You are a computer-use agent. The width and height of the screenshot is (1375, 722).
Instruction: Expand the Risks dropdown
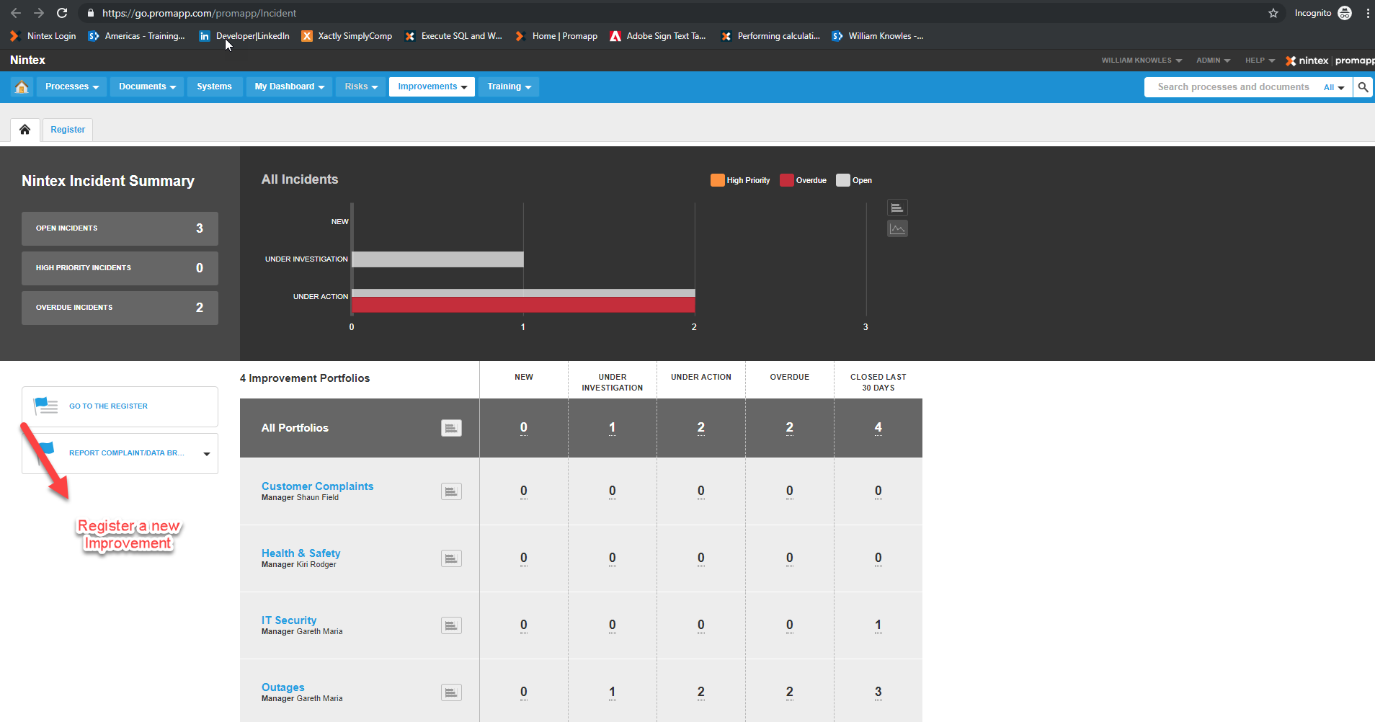click(x=361, y=86)
